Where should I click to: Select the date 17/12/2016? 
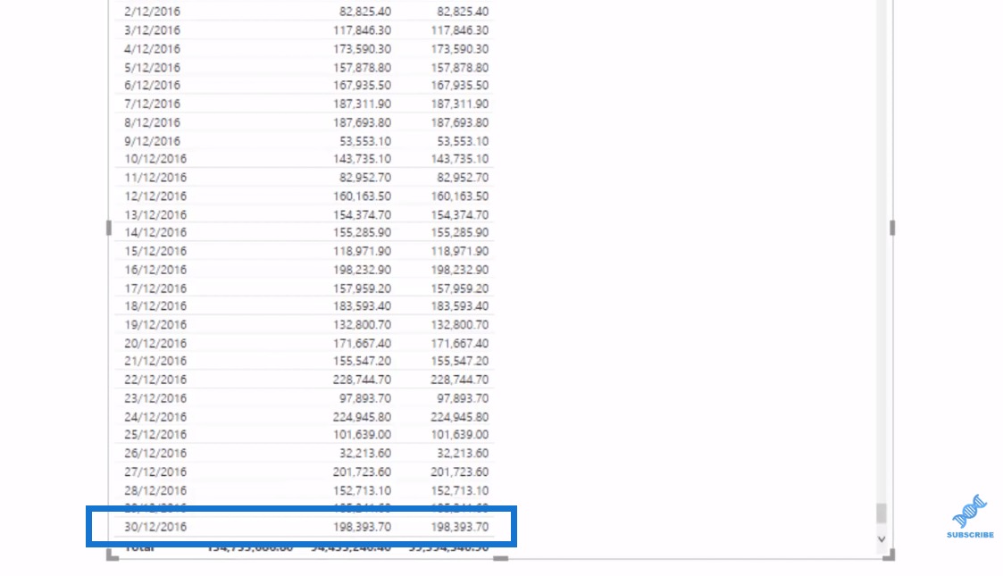[x=155, y=288]
